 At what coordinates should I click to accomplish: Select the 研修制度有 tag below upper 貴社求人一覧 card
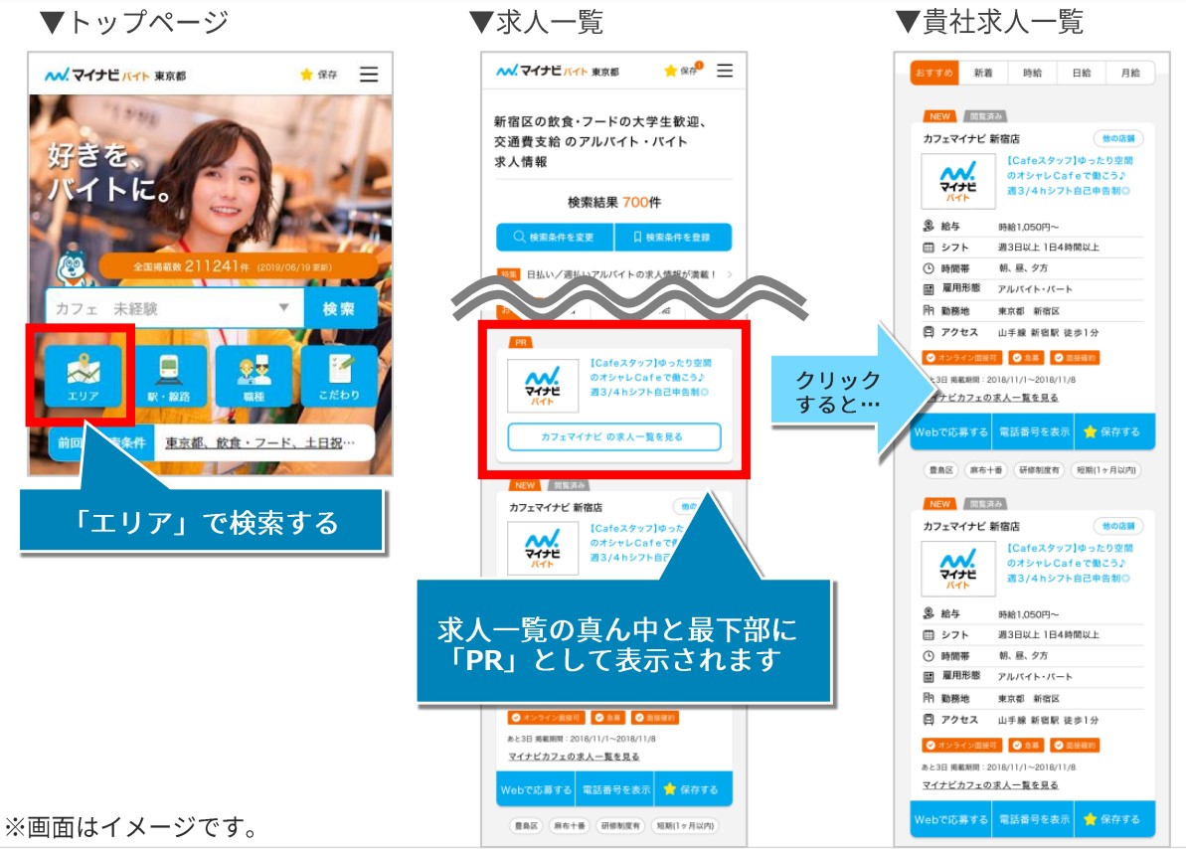coord(1039,470)
